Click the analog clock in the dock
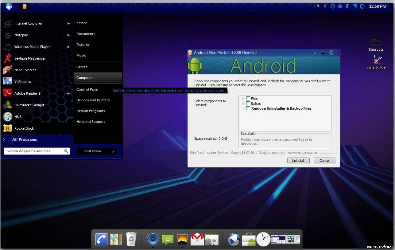Screen dimensions: 395x250 click(263, 239)
